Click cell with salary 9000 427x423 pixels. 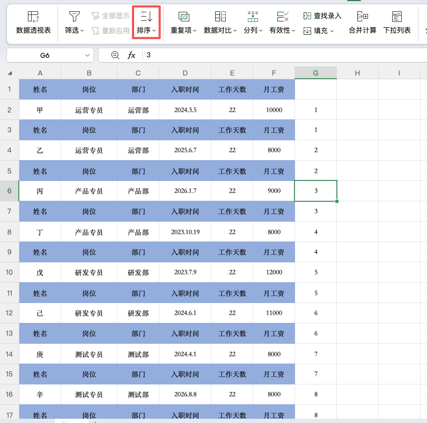tap(274, 191)
